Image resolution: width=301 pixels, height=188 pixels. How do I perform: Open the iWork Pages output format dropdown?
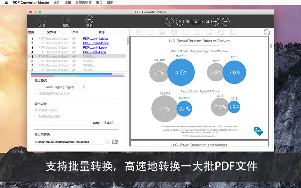[x=60, y=87]
